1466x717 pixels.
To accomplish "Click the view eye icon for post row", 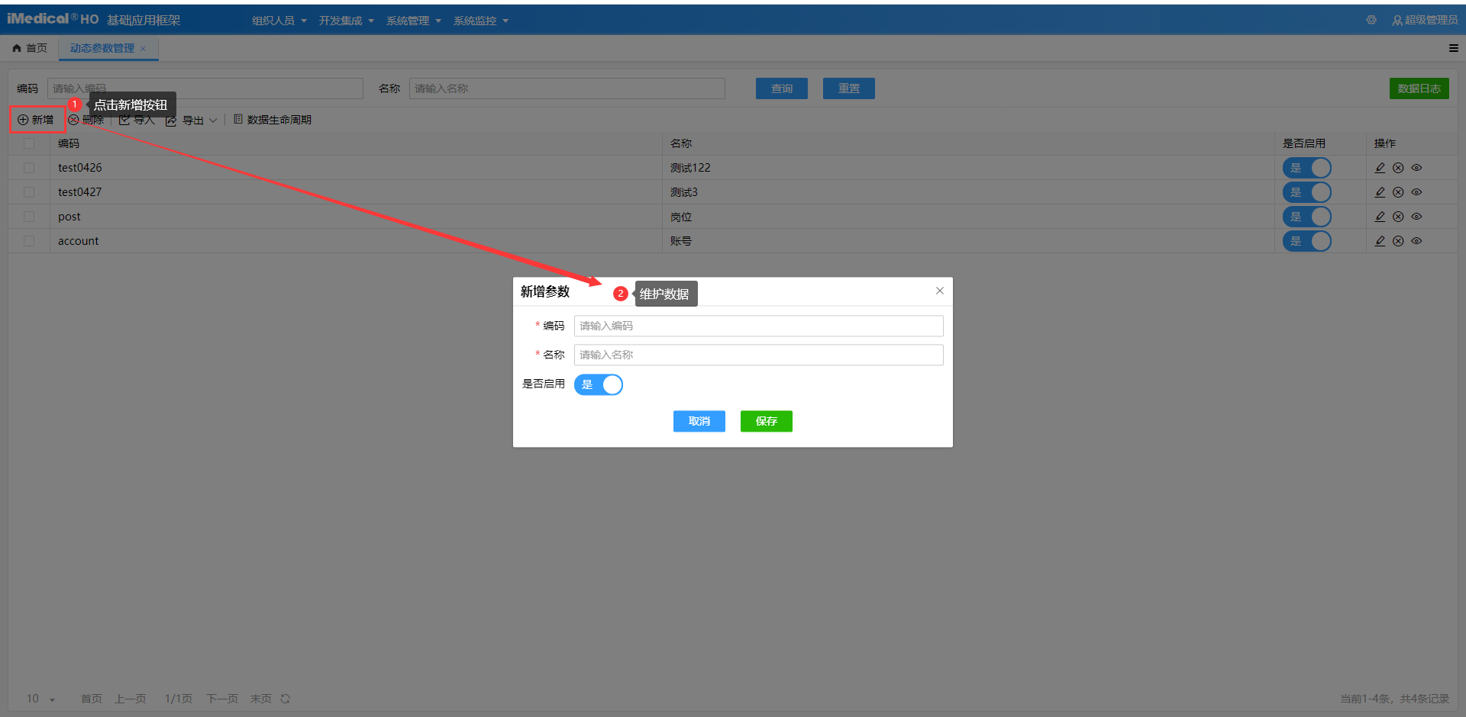I will [1416, 217].
